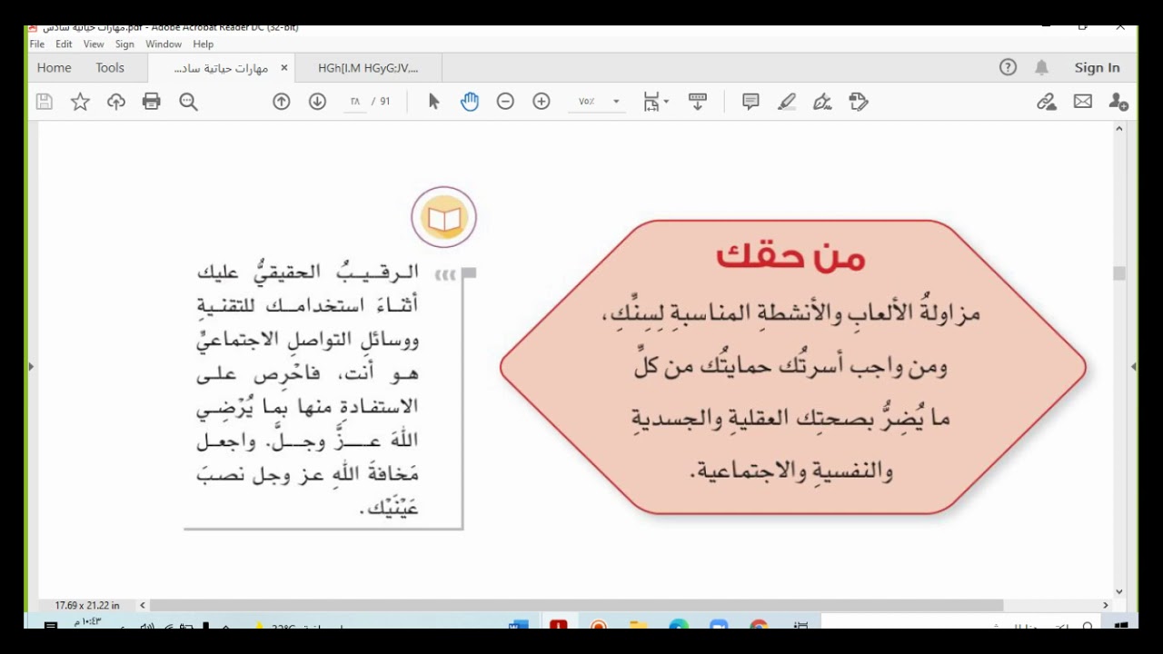Open the Help menu
Image resolution: width=1163 pixels, height=654 pixels.
tap(203, 44)
